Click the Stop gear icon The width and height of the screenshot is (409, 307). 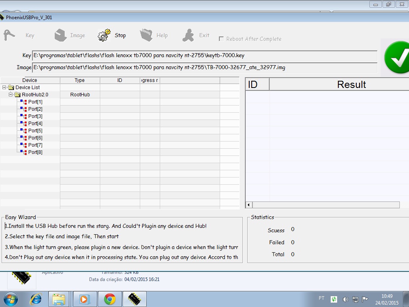[x=104, y=35]
